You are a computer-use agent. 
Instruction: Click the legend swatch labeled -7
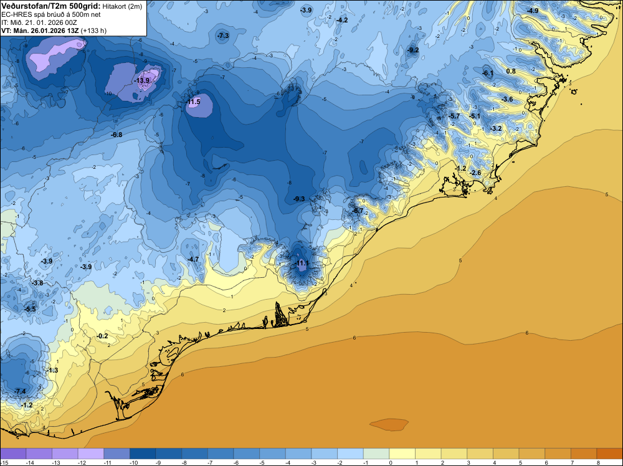221,454
